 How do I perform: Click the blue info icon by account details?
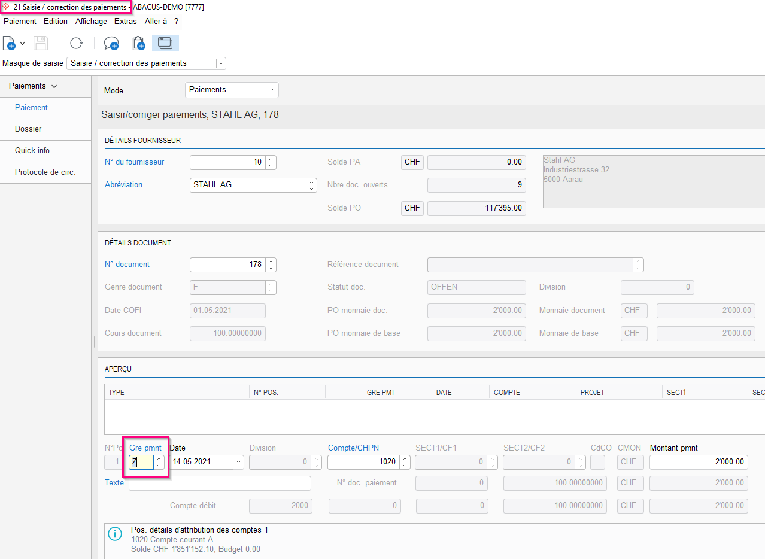[114, 534]
